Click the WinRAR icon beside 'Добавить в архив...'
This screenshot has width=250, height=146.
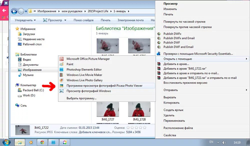click(x=159, y=64)
